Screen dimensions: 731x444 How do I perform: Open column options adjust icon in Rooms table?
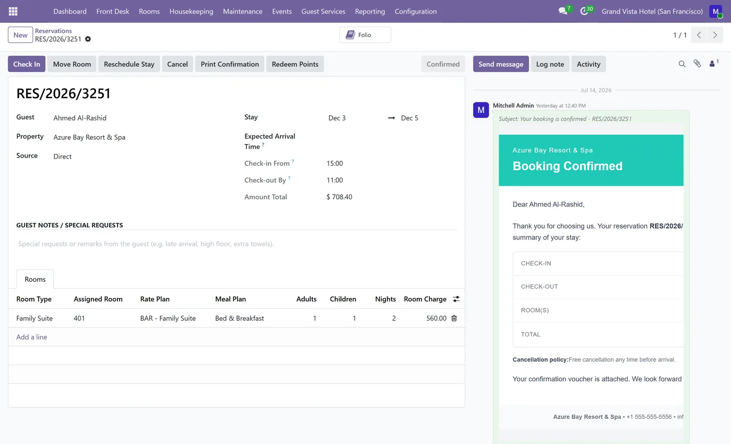(x=456, y=299)
